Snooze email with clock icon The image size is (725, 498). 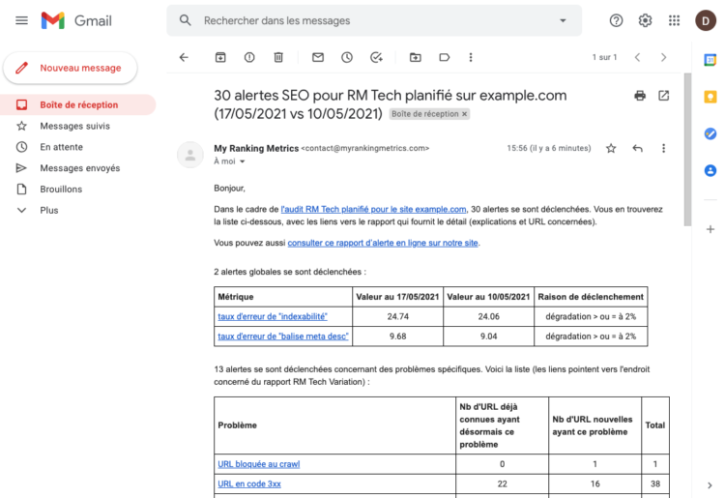click(347, 57)
